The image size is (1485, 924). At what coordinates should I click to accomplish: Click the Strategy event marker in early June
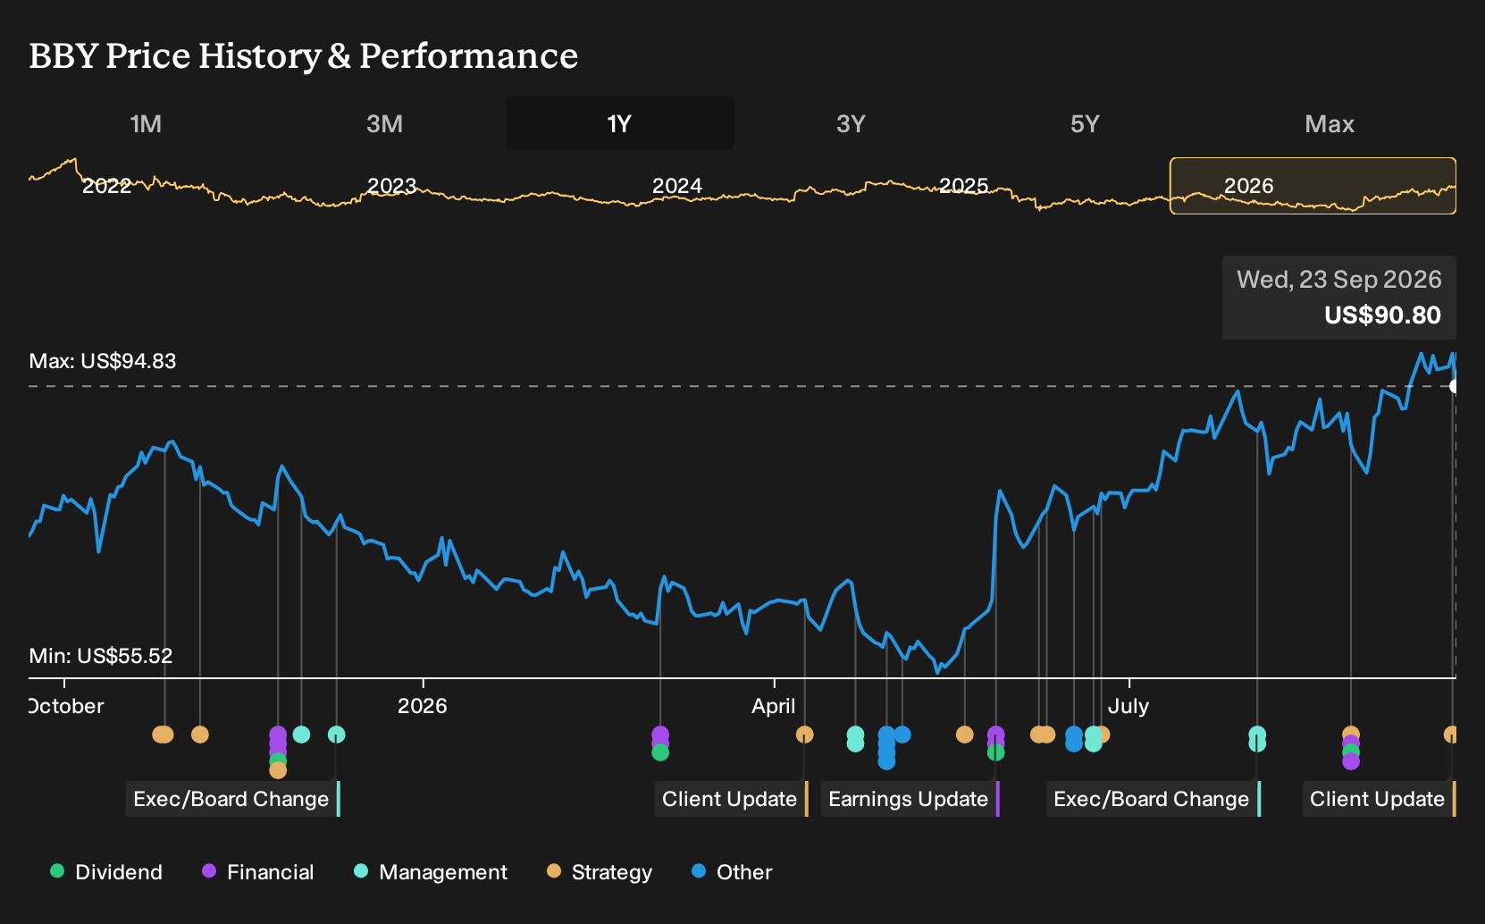click(x=1038, y=735)
